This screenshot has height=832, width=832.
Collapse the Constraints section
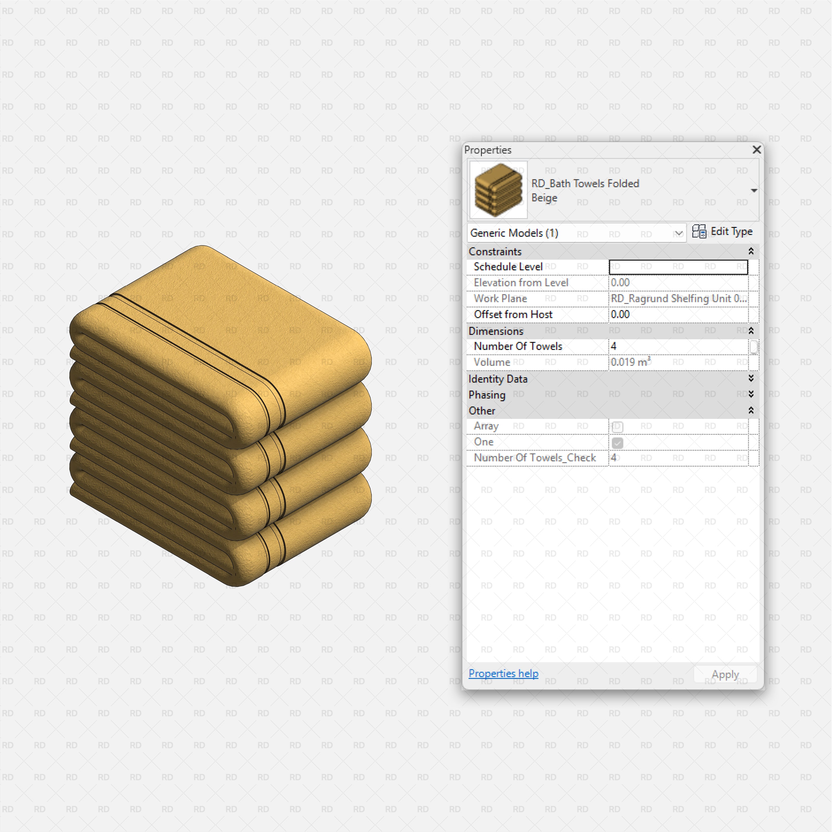point(751,251)
